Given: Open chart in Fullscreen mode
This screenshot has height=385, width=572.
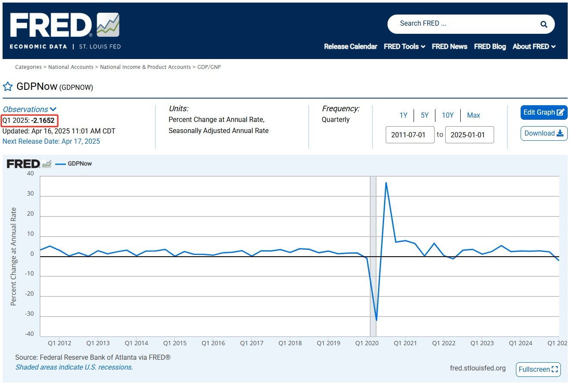Looking at the screenshot, I should pyautogui.click(x=538, y=369).
